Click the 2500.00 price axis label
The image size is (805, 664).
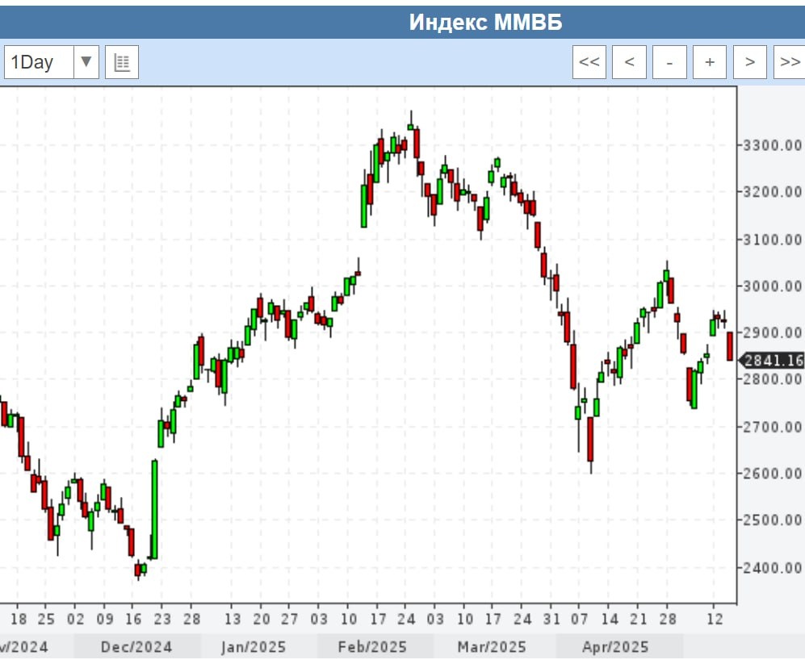point(773,520)
